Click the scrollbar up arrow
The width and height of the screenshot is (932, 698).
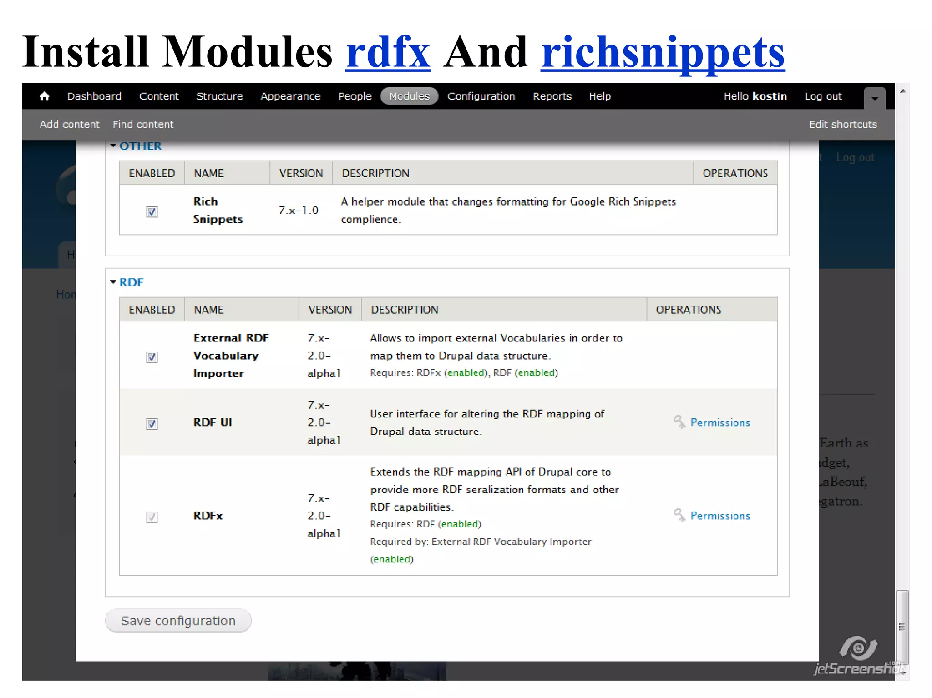pyautogui.click(x=902, y=91)
